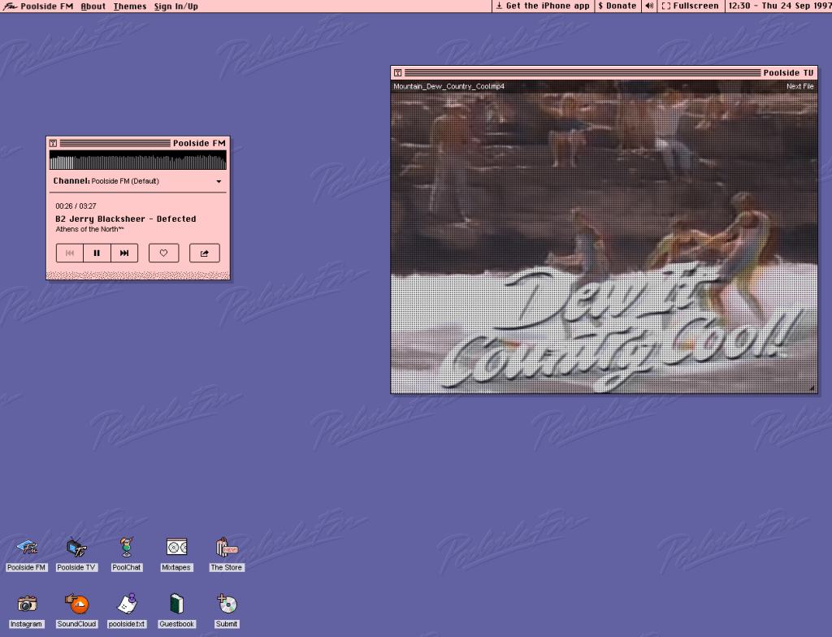The width and height of the screenshot is (832, 637).
Task: Favorite the track with the heart button
Action: coord(163,253)
